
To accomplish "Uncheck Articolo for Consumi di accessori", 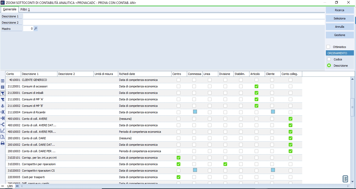I will (256, 86).
